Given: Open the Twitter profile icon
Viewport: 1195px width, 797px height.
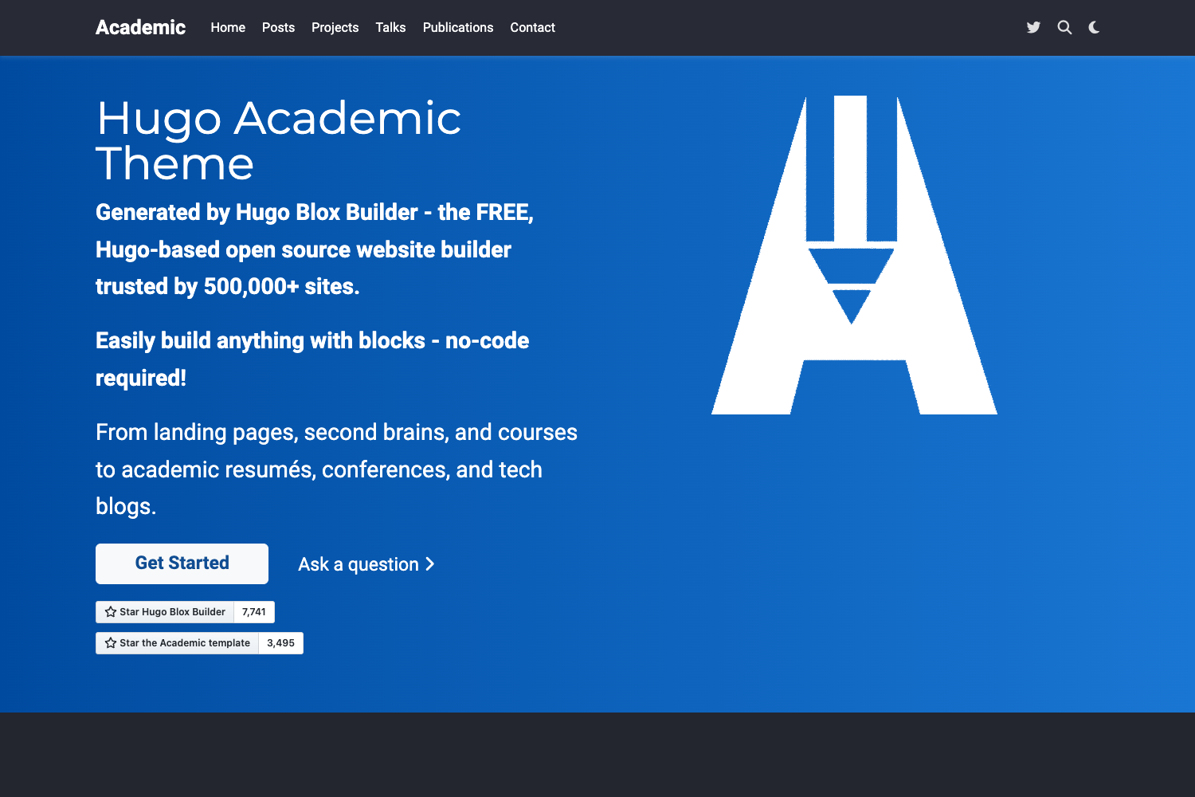Looking at the screenshot, I should pyautogui.click(x=1033, y=27).
